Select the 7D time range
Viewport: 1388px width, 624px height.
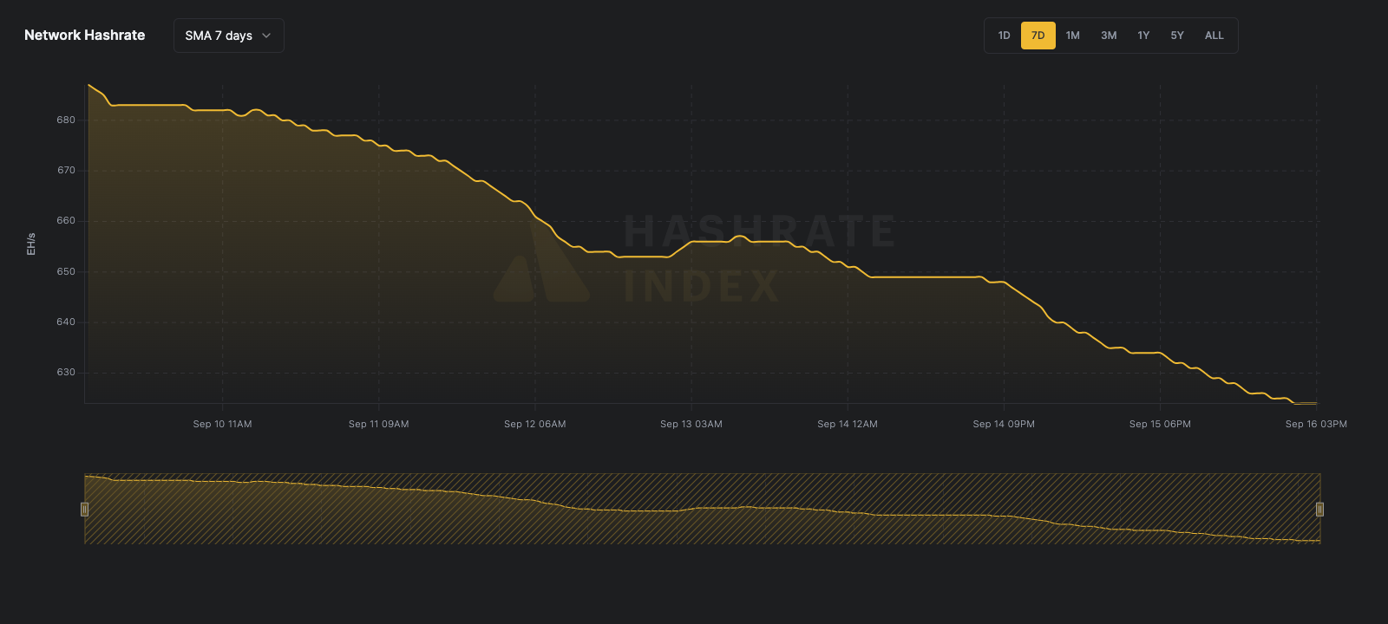[x=1038, y=36]
